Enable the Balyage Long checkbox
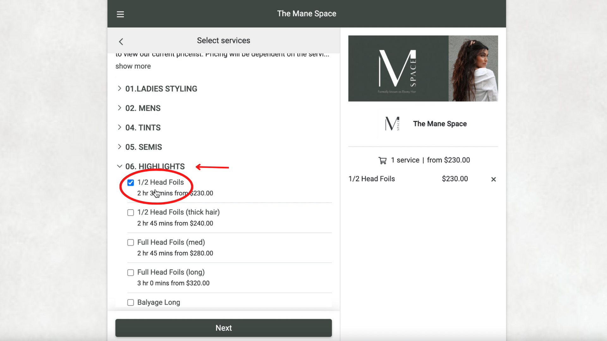Image resolution: width=607 pixels, height=341 pixels. coord(131,302)
